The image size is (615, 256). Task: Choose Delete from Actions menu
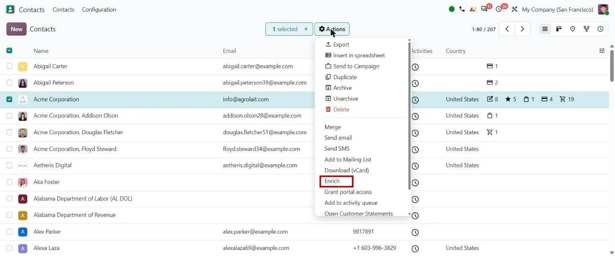337,109
